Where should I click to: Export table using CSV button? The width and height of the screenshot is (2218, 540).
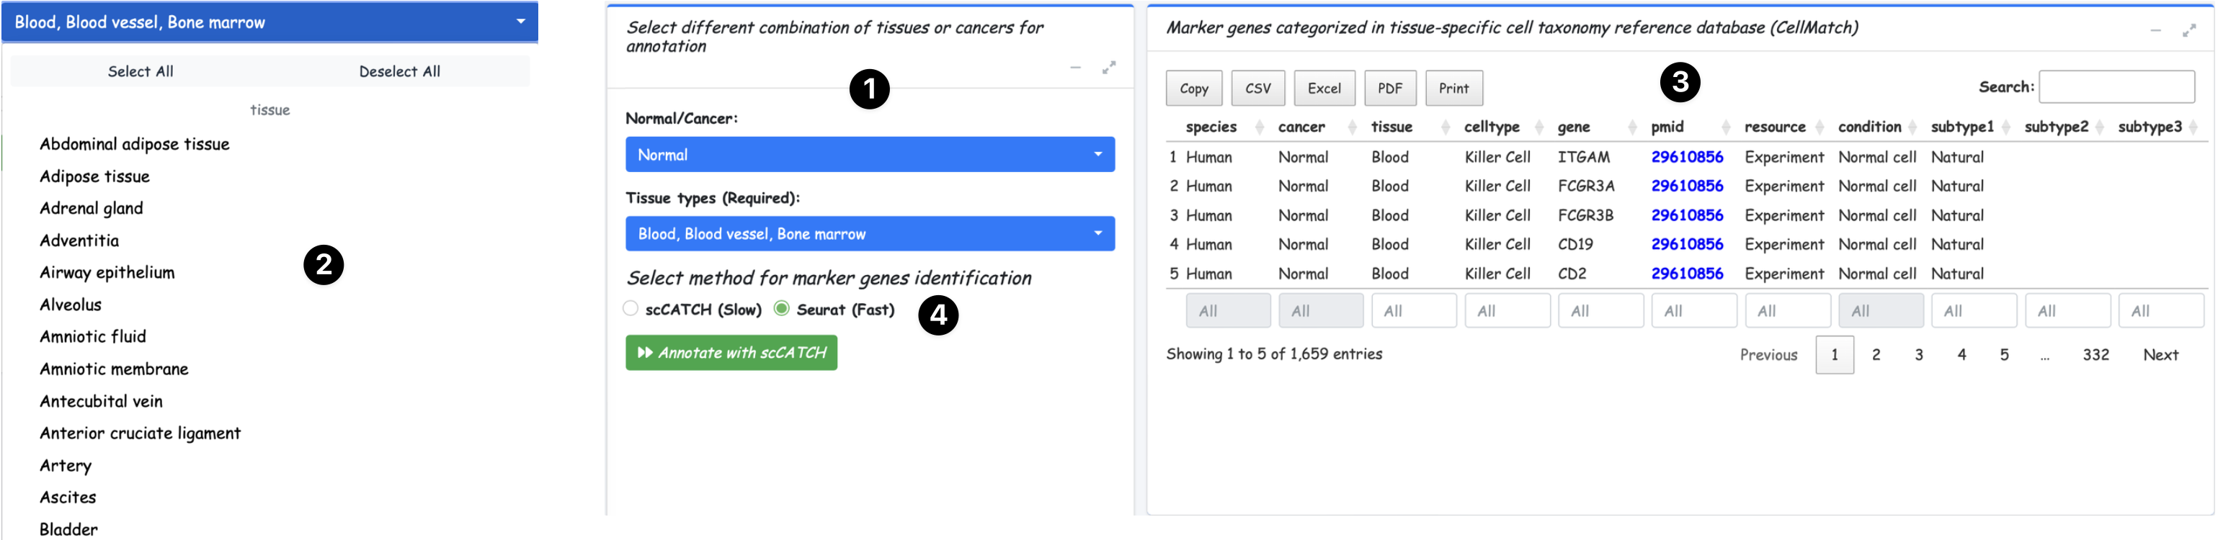(1258, 89)
